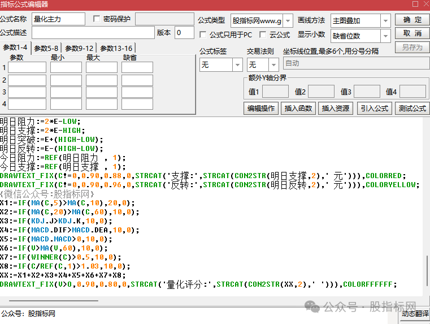This screenshot has width=430, height=324.
Task: Click the COLORYELLOW keyword in the code
Action: (390, 185)
